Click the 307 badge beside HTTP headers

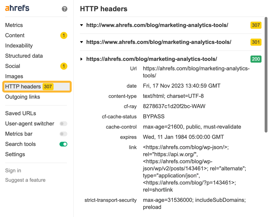click(x=48, y=86)
